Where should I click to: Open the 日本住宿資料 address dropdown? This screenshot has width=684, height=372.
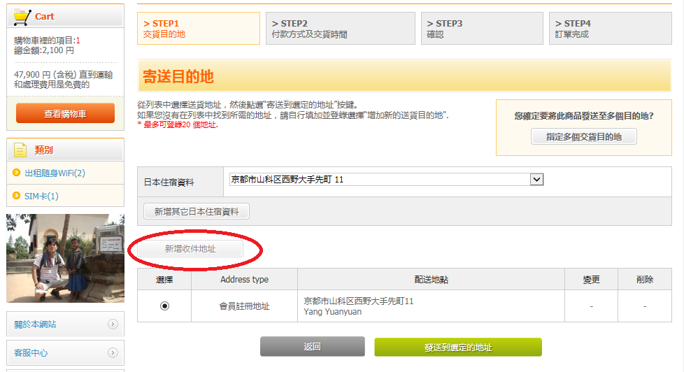click(536, 180)
